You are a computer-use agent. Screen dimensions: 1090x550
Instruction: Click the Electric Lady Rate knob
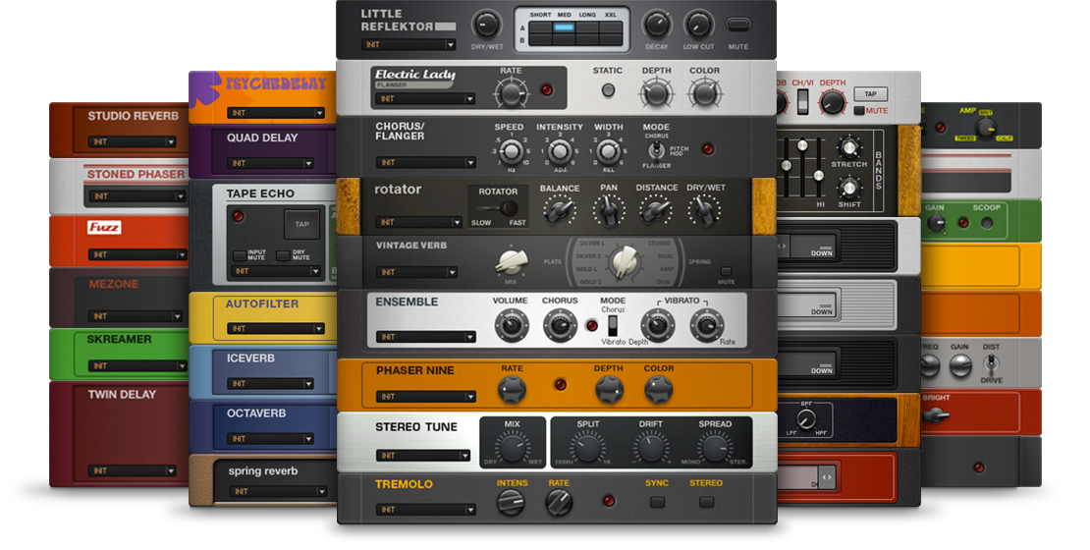pyautogui.click(x=511, y=92)
